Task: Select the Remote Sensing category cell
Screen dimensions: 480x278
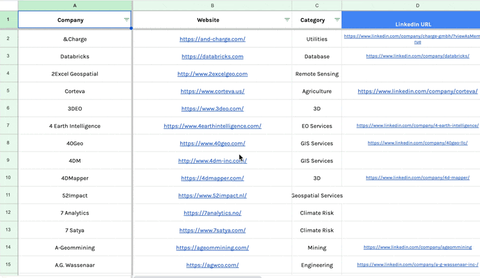Action: [317, 74]
